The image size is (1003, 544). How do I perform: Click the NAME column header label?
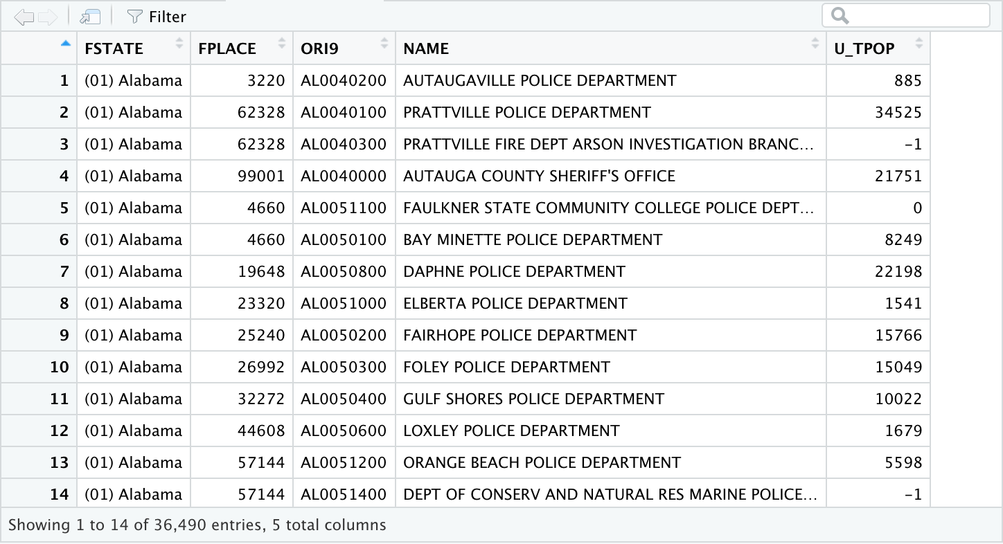tap(426, 48)
